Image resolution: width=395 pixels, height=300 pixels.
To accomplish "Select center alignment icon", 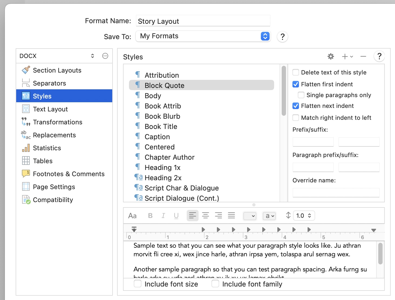I will pyautogui.click(x=205, y=216).
